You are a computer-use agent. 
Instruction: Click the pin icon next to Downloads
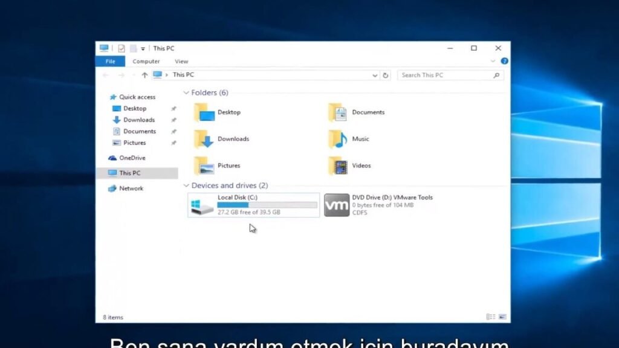pos(173,120)
